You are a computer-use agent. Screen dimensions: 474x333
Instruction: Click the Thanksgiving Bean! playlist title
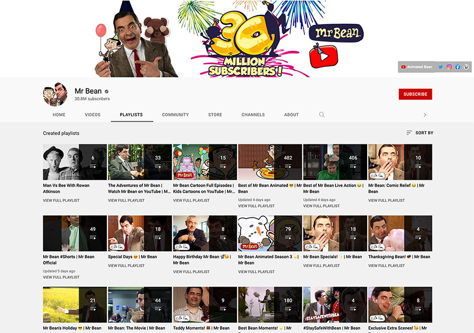click(399, 257)
